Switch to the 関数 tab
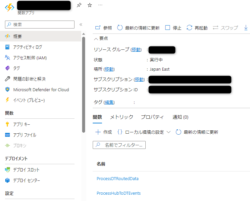Viewport: 250px width, 201px height. tap(97, 117)
